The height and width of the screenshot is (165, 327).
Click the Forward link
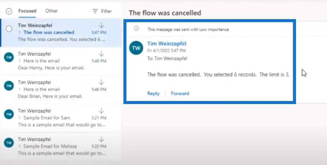pos(180,93)
